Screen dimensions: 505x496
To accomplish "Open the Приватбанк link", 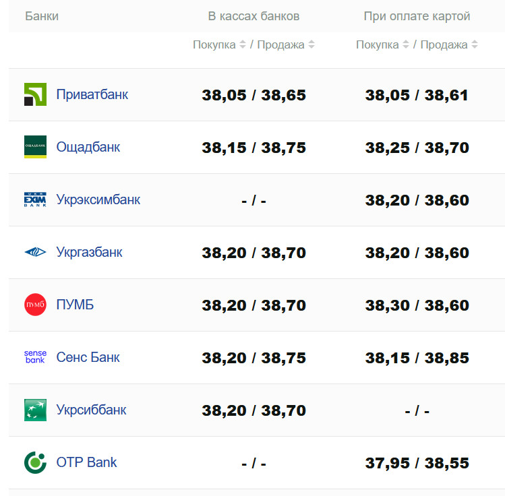I will 92,94.
